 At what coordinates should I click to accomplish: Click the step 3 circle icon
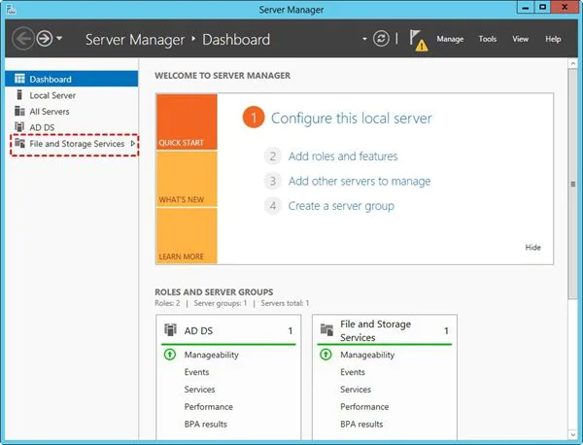point(272,181)
